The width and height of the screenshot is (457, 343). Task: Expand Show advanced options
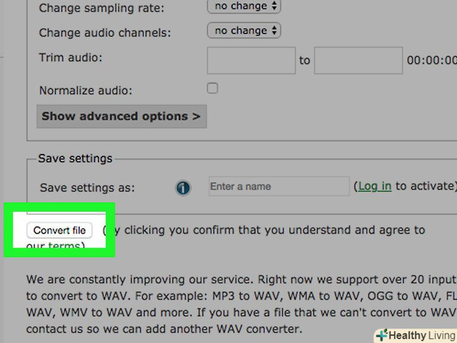[x=121, y=116]
